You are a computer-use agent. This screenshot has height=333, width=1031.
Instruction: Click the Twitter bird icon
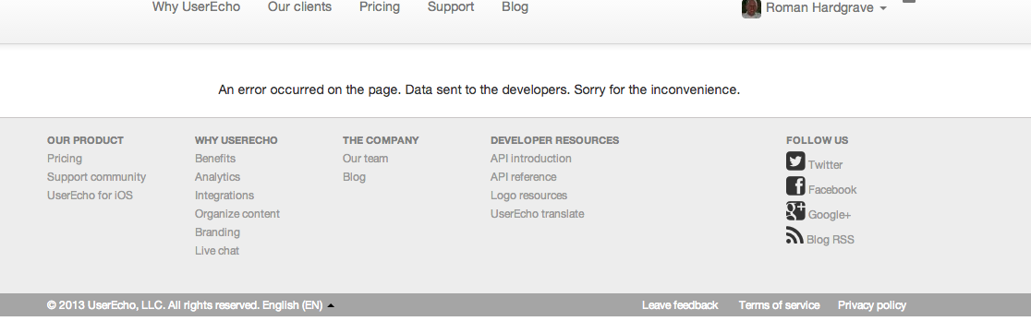pos(794,161)
